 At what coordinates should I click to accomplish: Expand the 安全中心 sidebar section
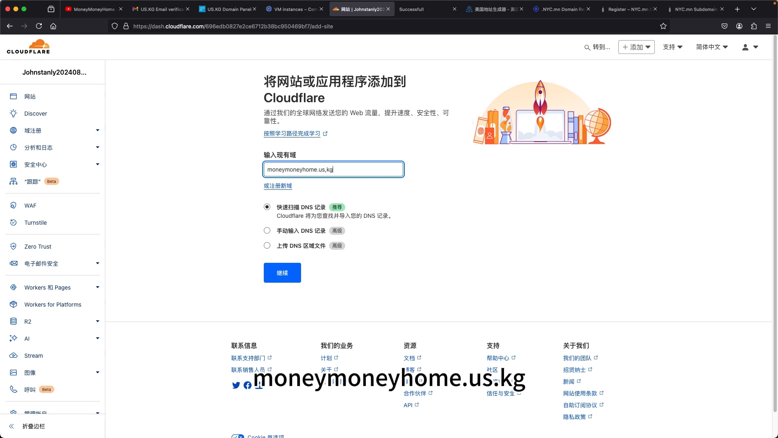(98, 164)
